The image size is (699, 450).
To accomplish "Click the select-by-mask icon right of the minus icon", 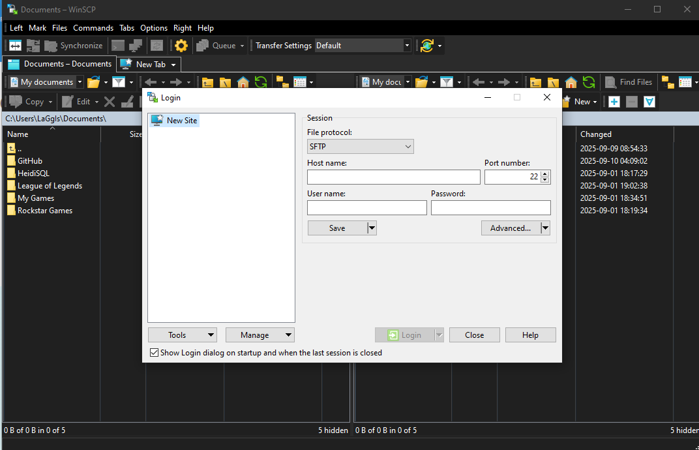I will click(649, 102).
